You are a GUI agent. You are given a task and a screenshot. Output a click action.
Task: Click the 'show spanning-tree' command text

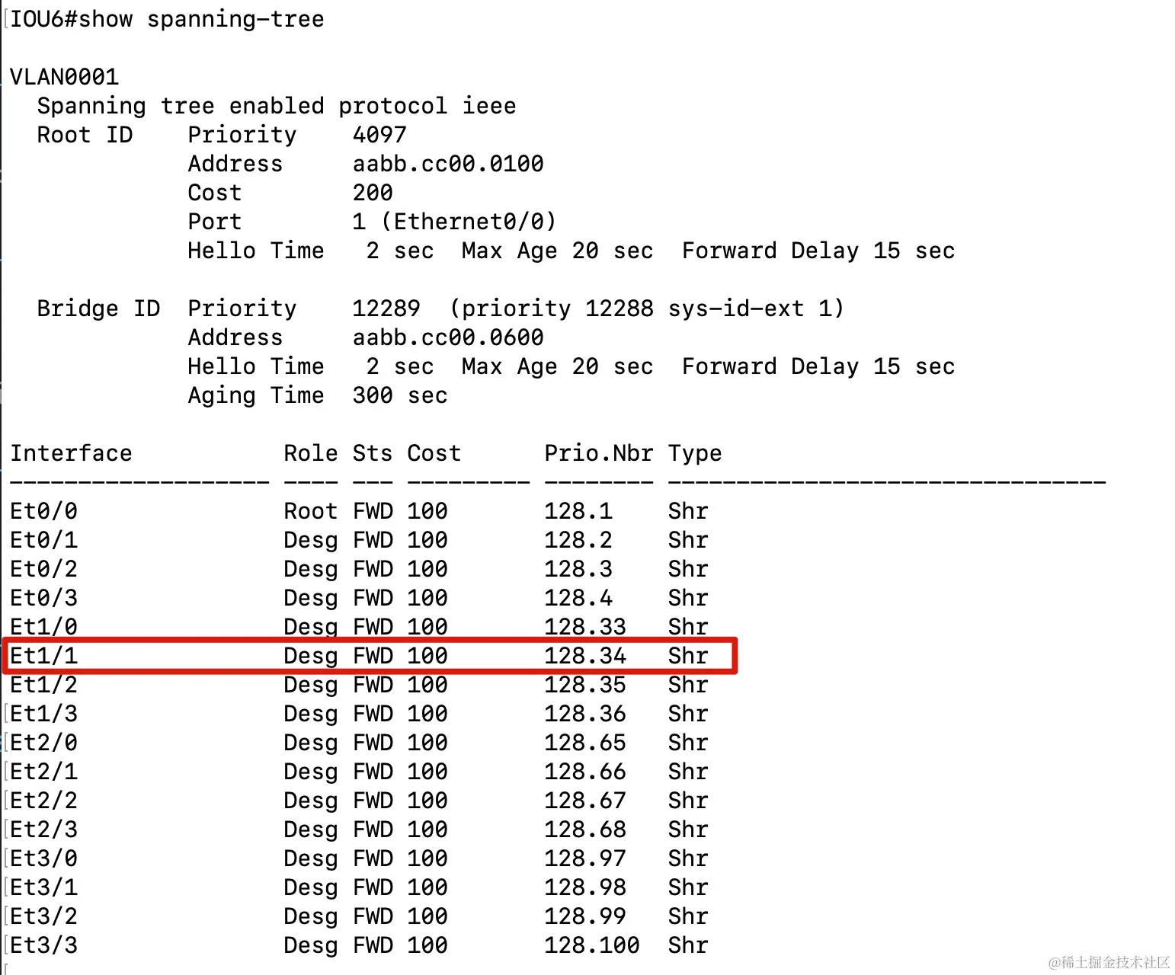pyautogui.click(x=201, y=19)
